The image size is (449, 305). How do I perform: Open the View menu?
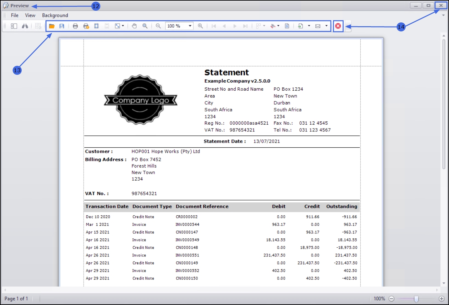point(30,15)
